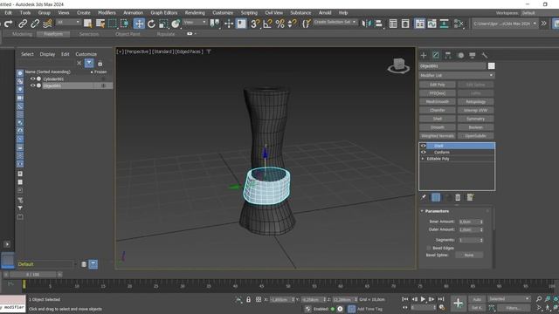
Task: Click the Redo arrow icon
Action: (x=8, y=24)
